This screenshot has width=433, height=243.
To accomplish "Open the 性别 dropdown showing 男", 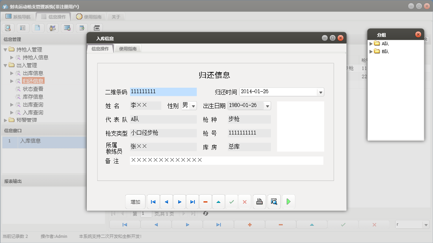I will (x=193, y=105).
